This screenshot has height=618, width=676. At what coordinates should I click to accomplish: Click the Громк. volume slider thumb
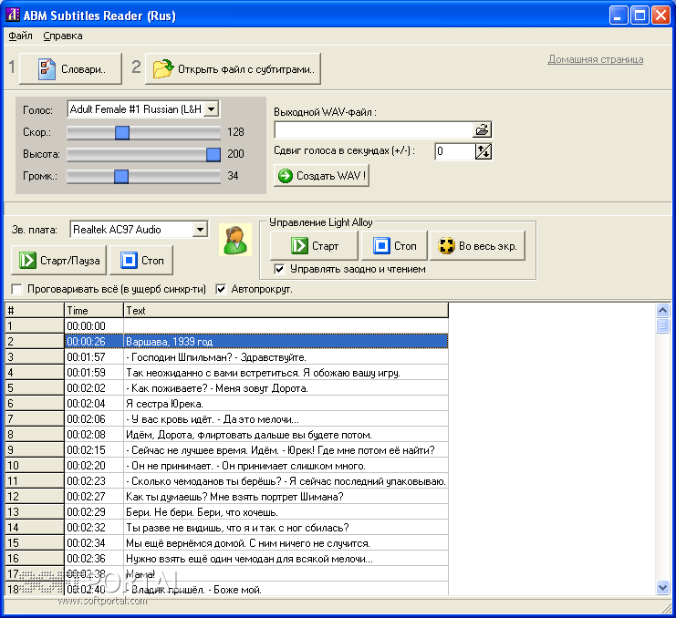[121, 176]
